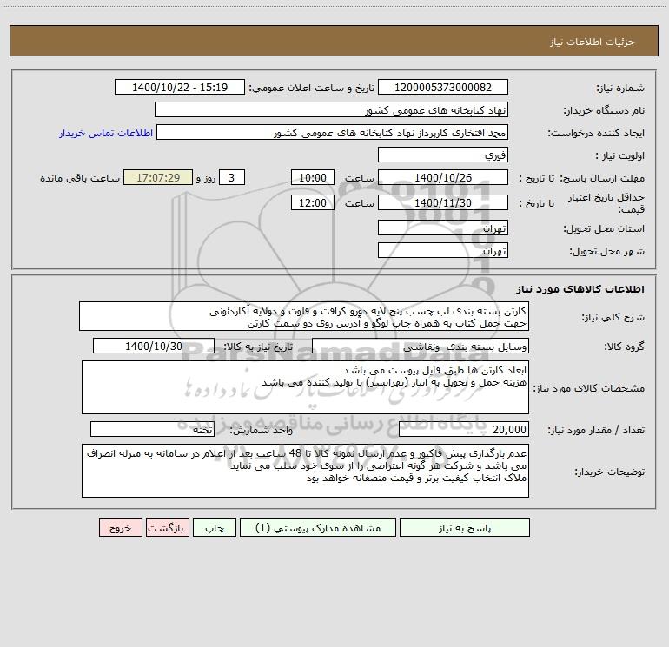This screenshot has width=669, height=647.
Task: Click the countdown timer 17:07:29
Action: 158,177
